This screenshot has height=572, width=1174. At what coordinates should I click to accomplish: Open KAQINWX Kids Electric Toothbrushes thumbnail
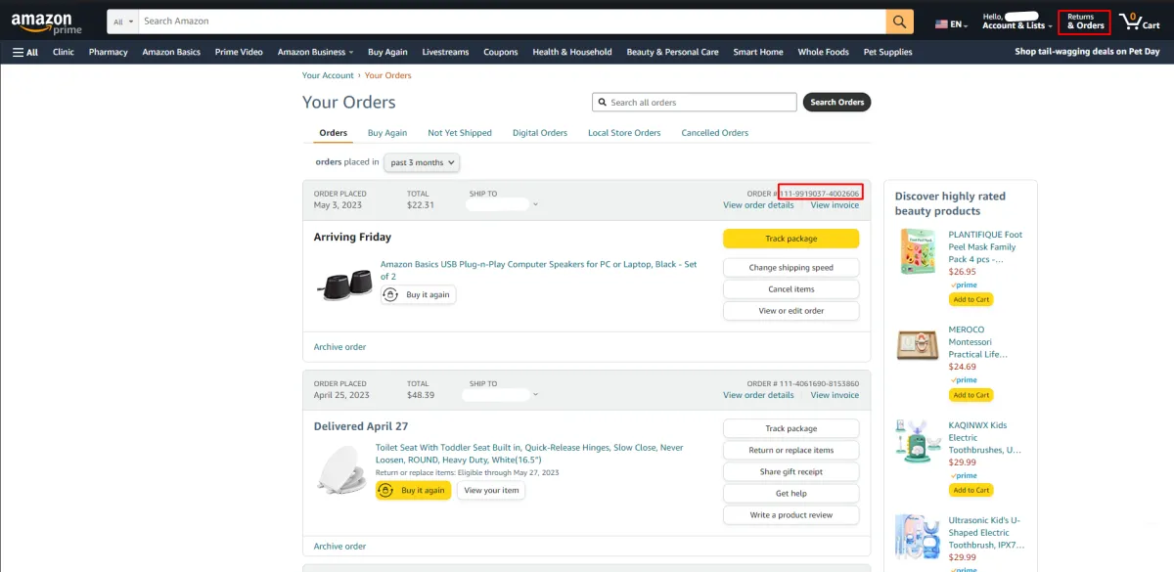(918, 440)
